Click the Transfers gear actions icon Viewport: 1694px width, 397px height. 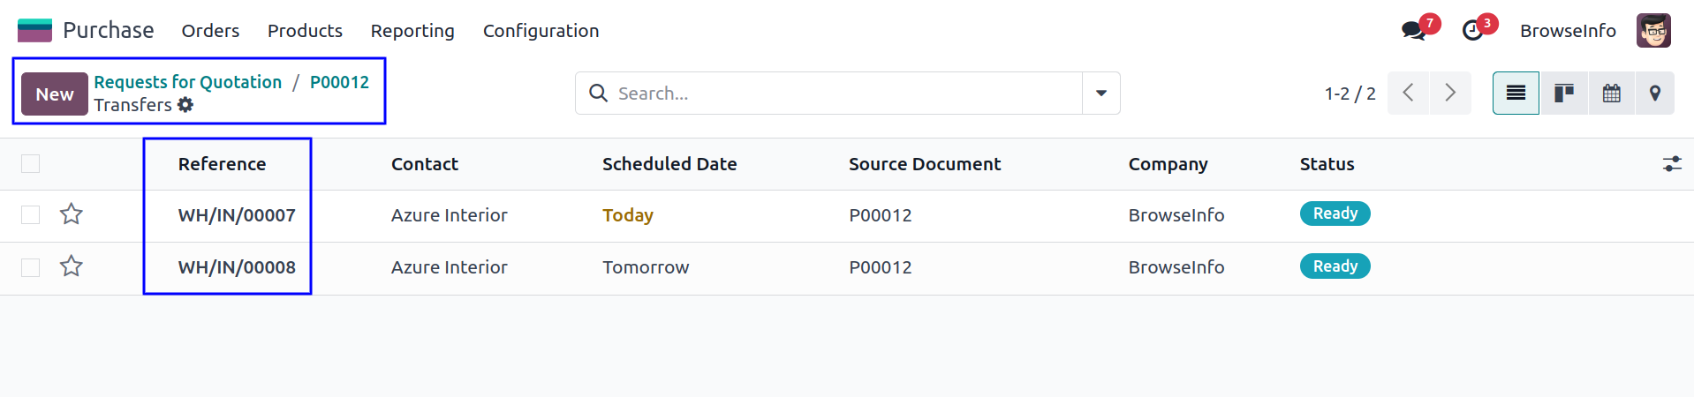coord(185,105)
